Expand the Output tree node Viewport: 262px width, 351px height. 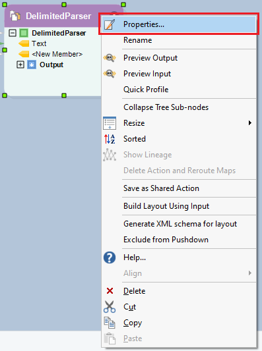click(x=20, y=65)
